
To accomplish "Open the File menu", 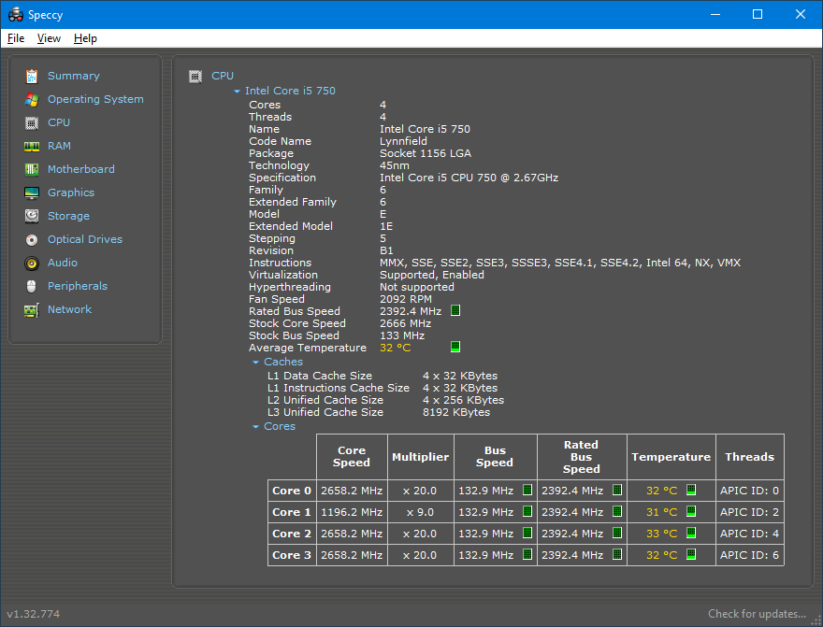I will point(16,38).
